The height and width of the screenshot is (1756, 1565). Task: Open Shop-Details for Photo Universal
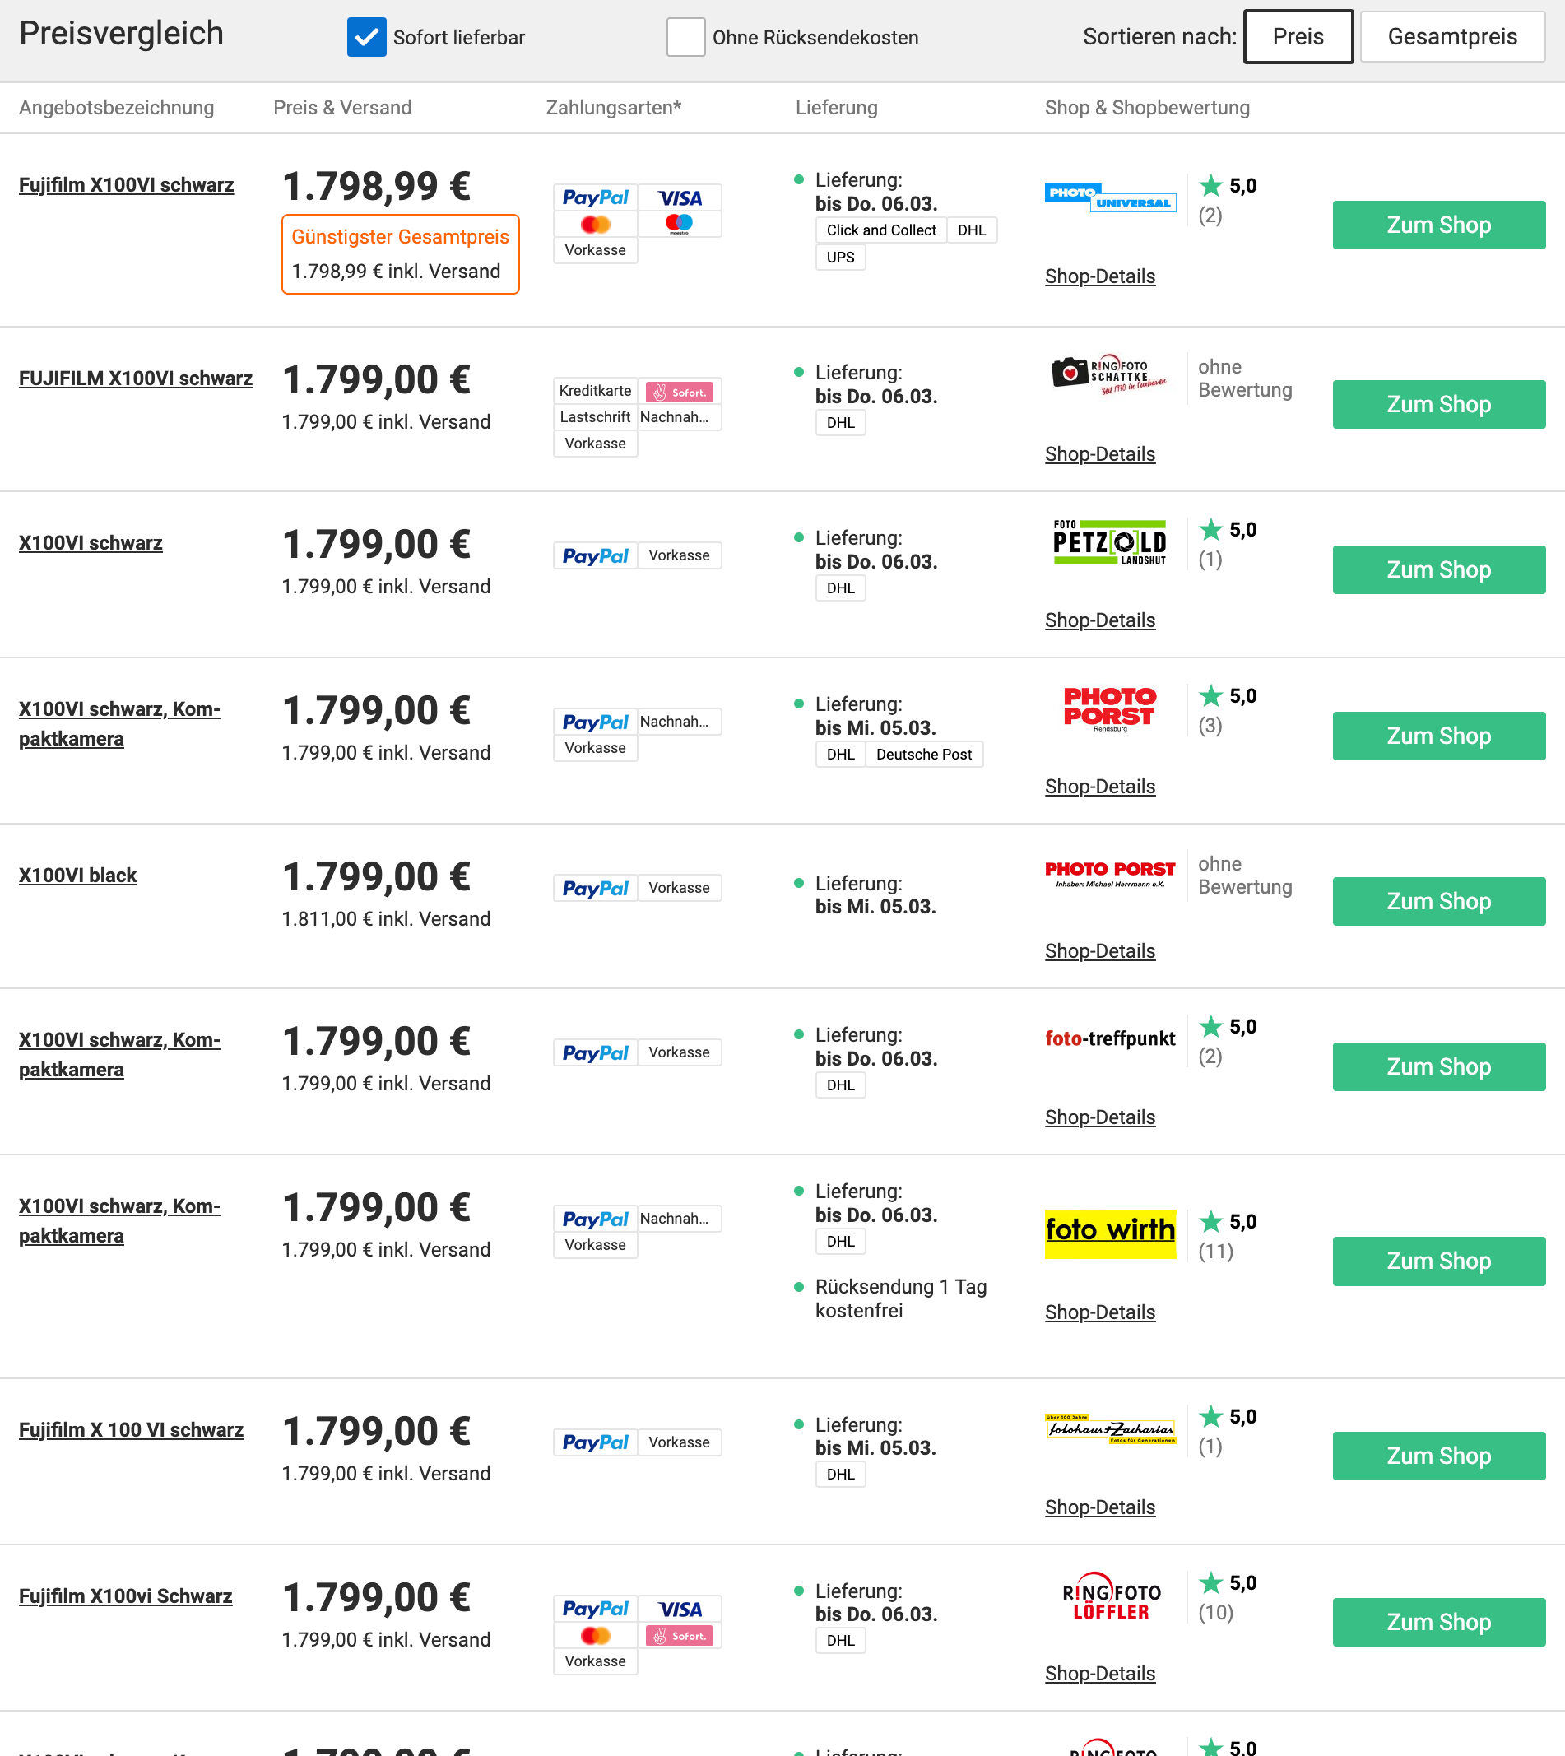pyautogui.click(x=1100, y=276)
